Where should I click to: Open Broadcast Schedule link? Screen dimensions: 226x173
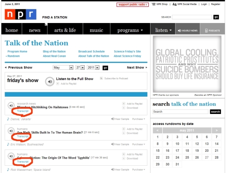pos(91,51)
